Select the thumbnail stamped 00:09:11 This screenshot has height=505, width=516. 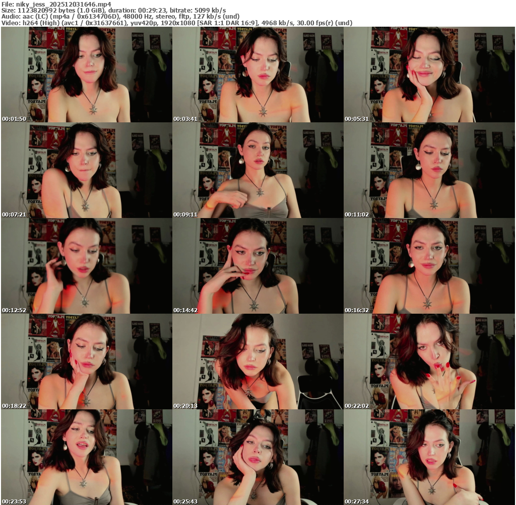coord(258,170)
